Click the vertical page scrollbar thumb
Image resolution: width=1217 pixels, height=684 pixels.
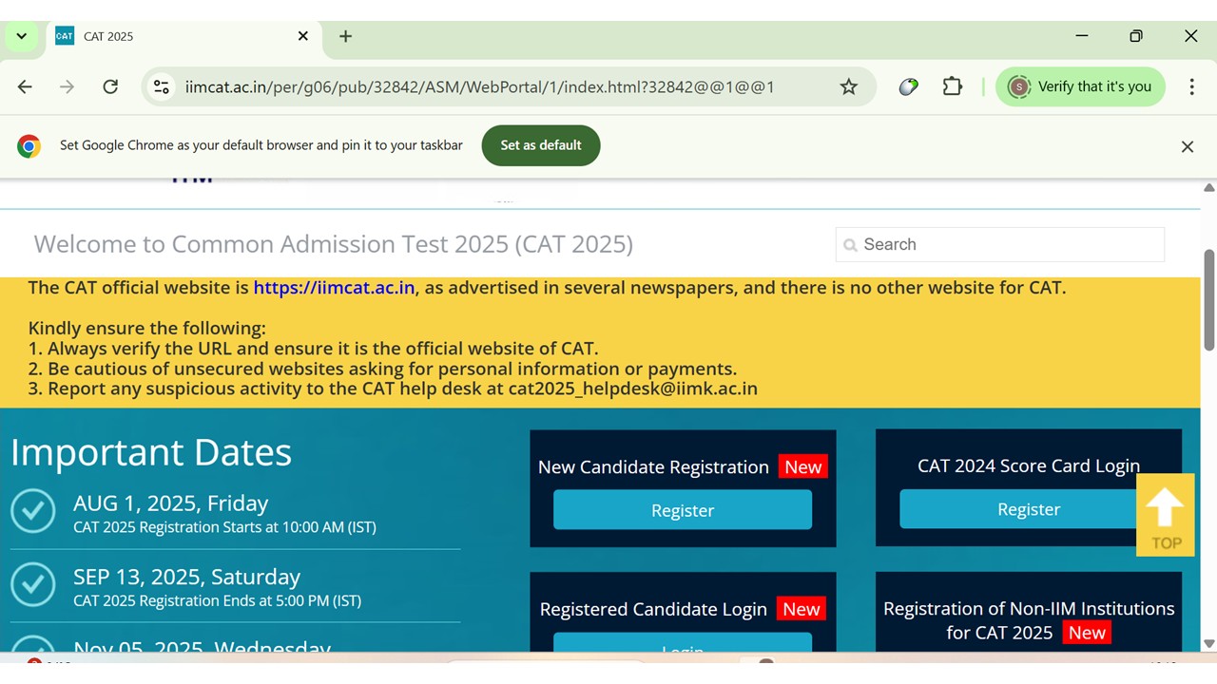pyautogui.click(x=1208, y=297)
